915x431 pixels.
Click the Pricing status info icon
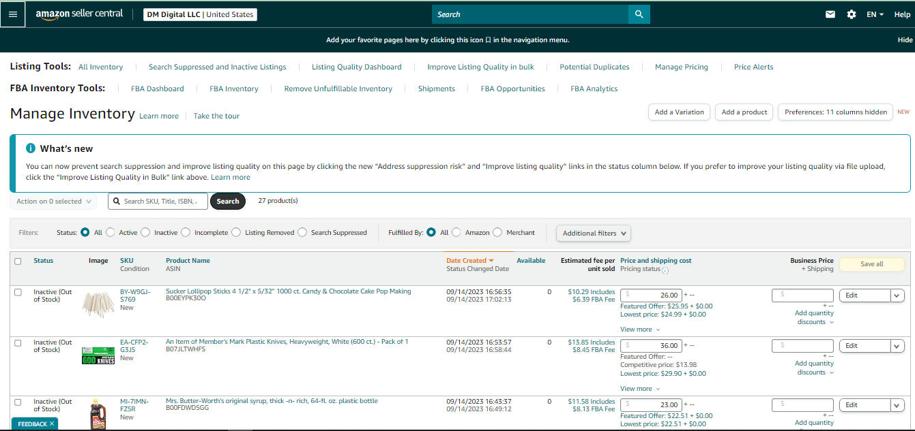665,270
